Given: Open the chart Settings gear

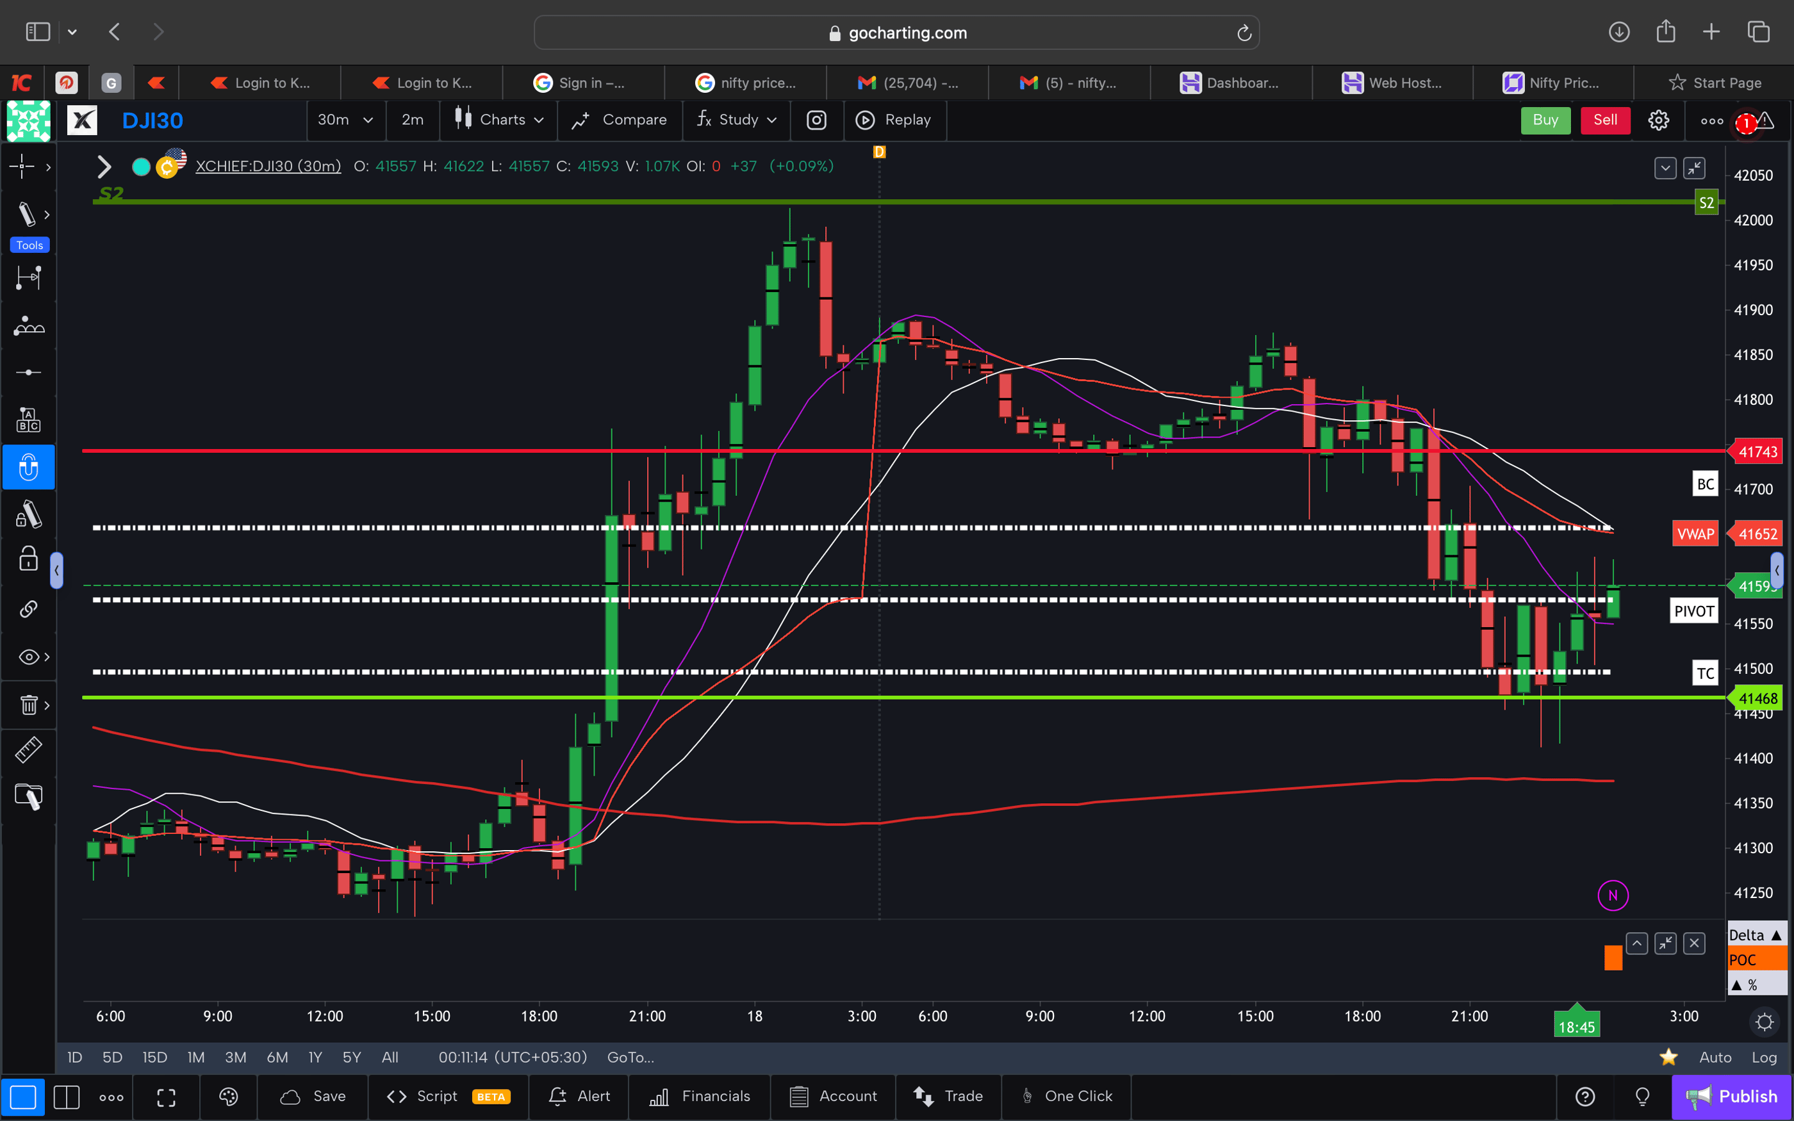Looking at the screenshot, I should 1658,120.
